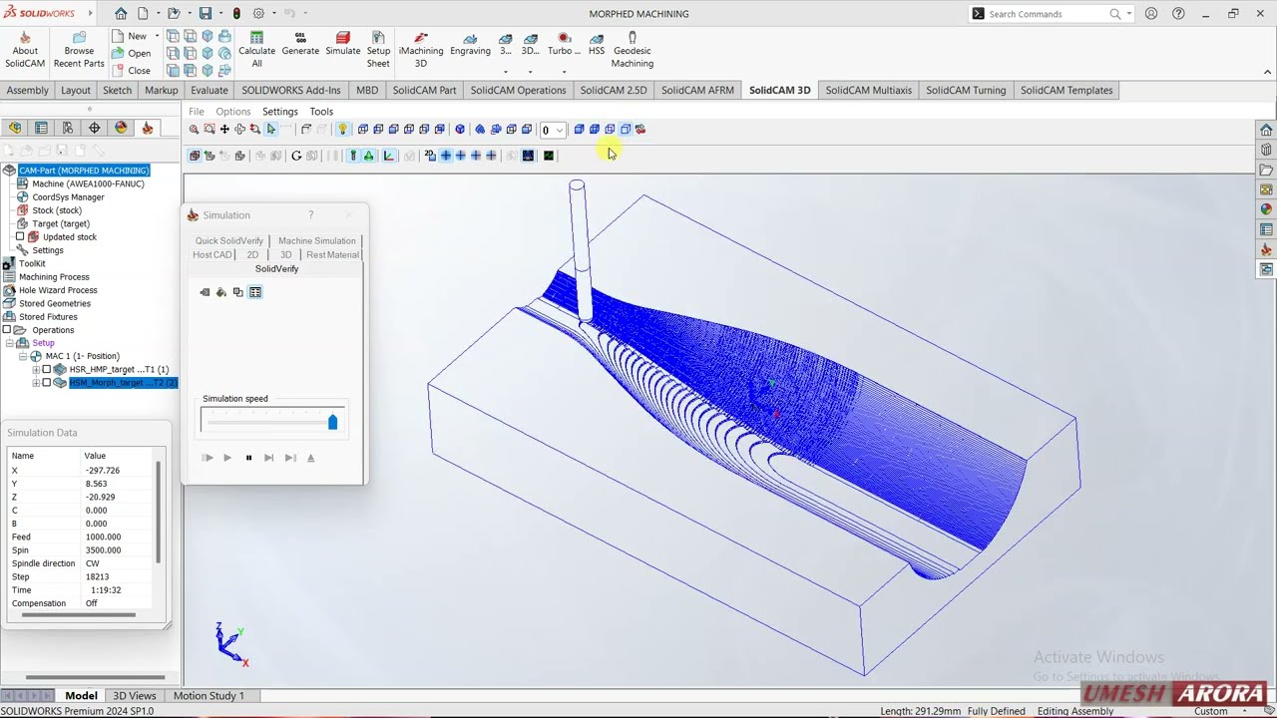Click Simulation speed slider handle
Screen dimensions: 1277x718
332,422
